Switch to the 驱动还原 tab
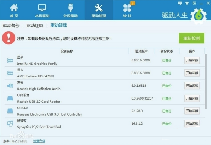 35,26
